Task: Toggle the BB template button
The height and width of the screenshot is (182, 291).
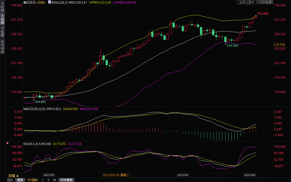Action: [55, 180]
